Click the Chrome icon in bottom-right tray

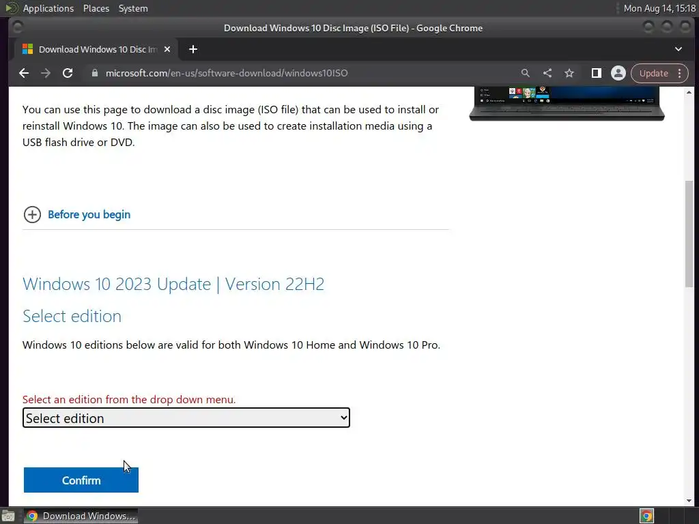click(x=646, y=516)
